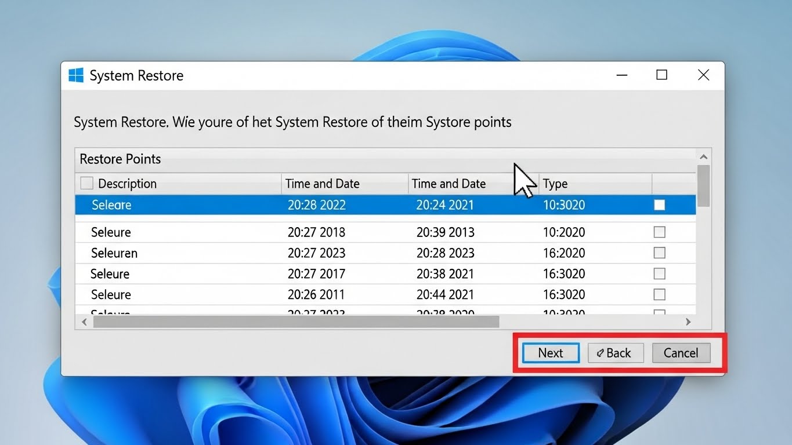
Task: Check the box for the 20:27 2018 row
Action: click(659, 232)
